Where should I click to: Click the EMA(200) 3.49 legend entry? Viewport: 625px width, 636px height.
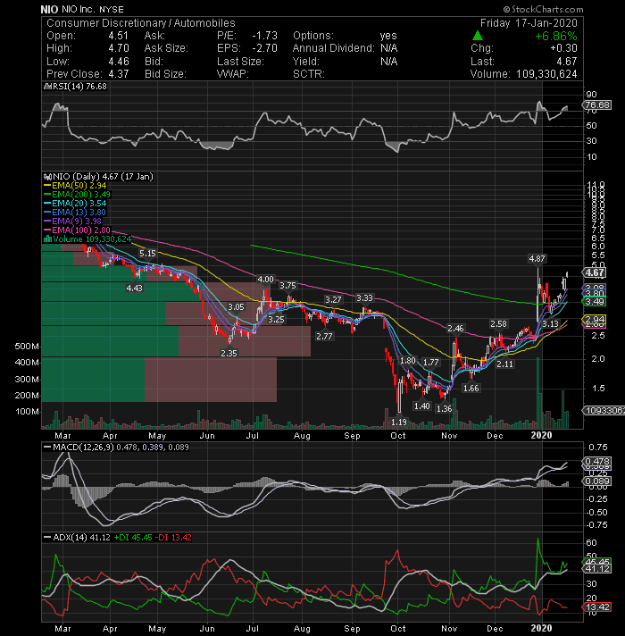[x=78, y=195]
